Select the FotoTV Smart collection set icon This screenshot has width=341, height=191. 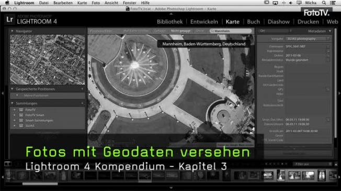click(x=21, y=115)
